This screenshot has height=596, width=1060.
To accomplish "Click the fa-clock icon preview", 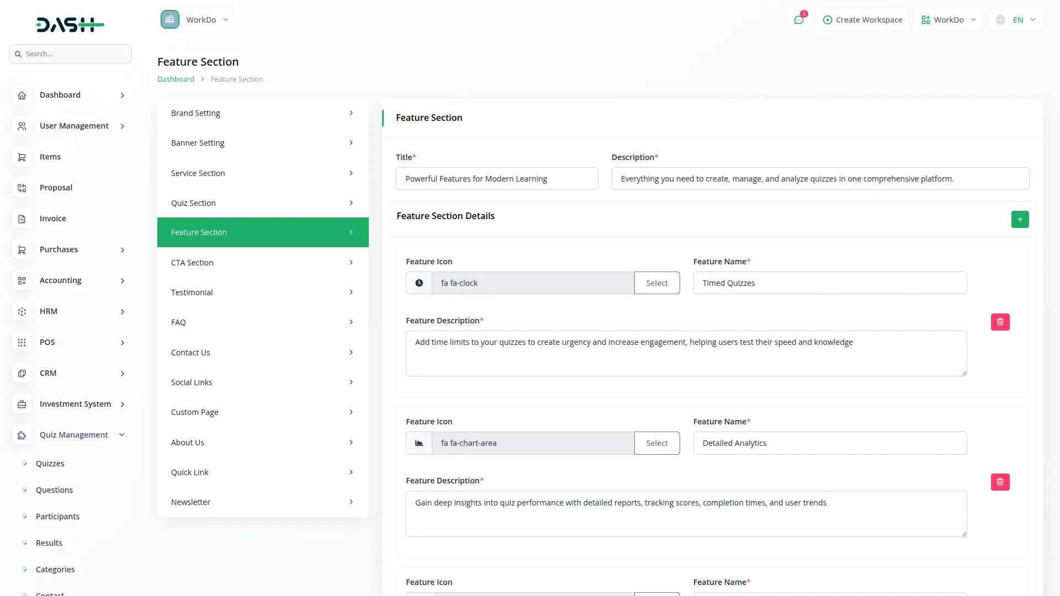I will (x=419, y=283).
